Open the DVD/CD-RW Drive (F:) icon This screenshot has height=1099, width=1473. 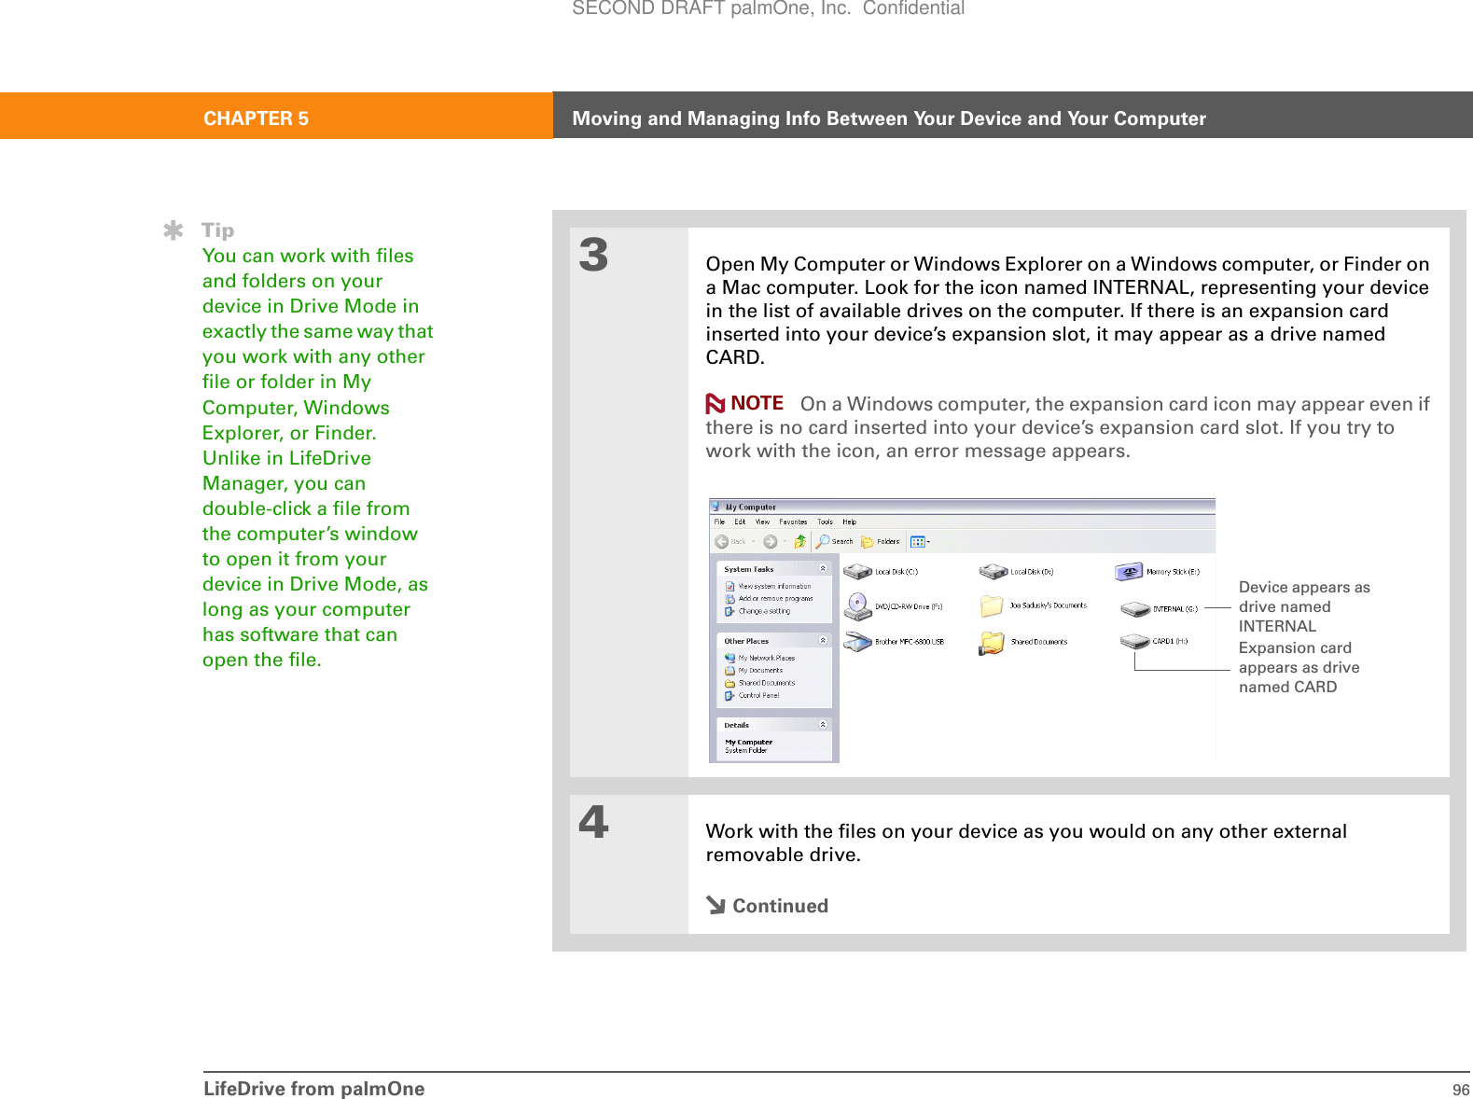coord(857,607)
